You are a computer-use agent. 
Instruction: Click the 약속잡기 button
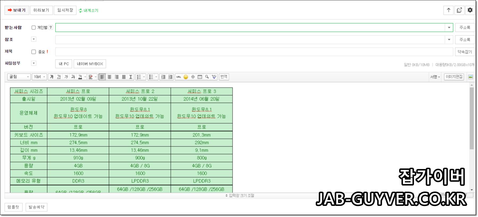point(465,52)
